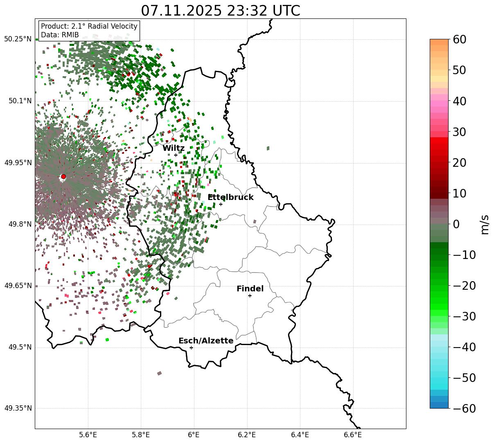Click the Ettelbruck station cross marker
The height and width of the screenshot is (443, 494).
tap(221, 204)
